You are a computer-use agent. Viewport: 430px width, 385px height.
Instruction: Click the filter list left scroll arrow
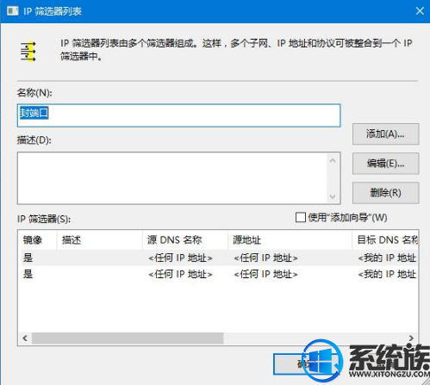[x=25, y=338]
